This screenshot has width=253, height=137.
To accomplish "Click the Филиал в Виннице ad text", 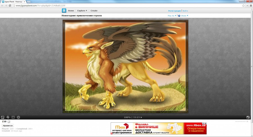I will [x=147, y=126].
